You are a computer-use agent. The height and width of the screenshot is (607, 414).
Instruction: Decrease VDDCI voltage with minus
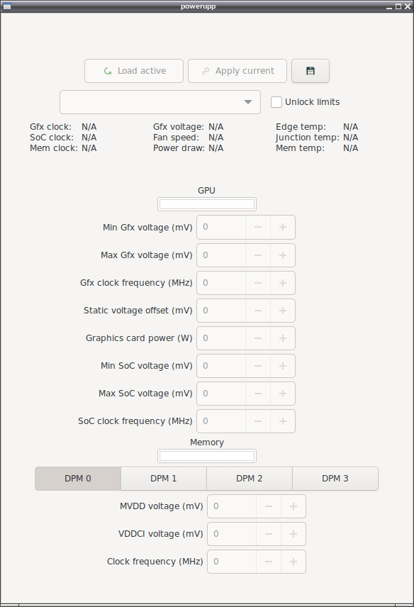269,534
